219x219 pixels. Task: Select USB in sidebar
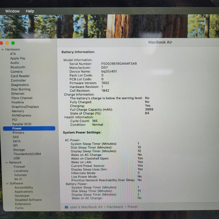point(17,158)
